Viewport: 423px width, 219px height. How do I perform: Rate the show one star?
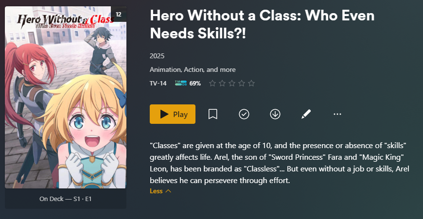click(212, 83)
